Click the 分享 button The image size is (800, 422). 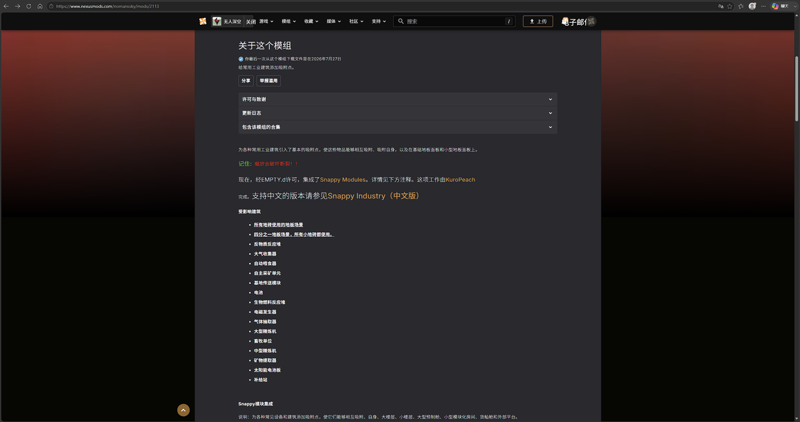pyautogui.click(x=246, y=81)
